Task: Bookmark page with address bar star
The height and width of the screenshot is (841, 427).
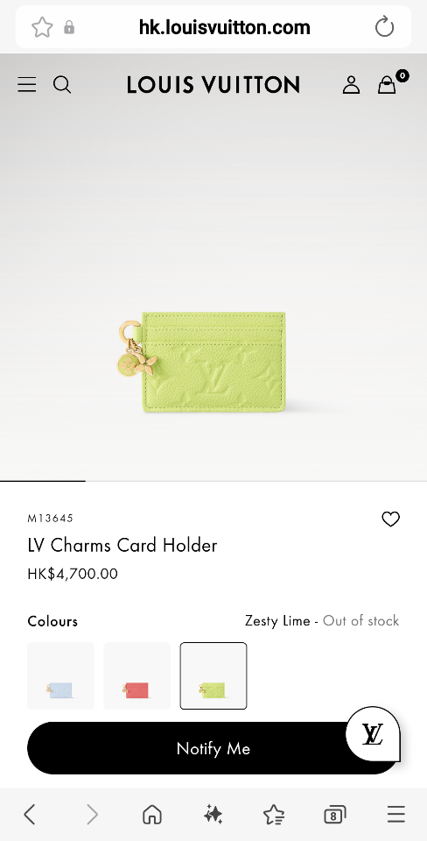Action: (x=42, y=27)
